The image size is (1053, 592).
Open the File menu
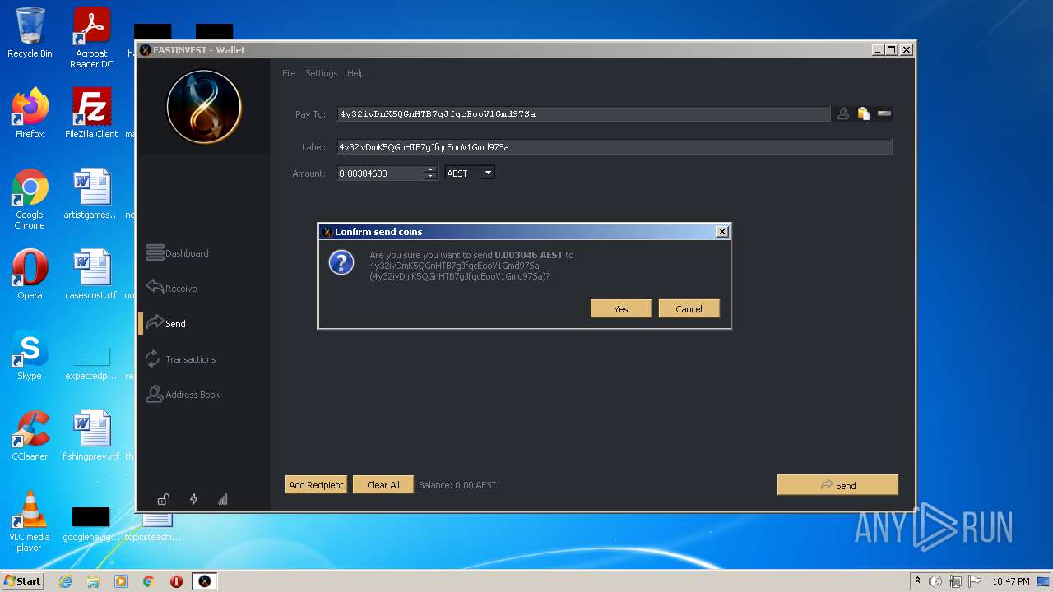pos(289,73)
